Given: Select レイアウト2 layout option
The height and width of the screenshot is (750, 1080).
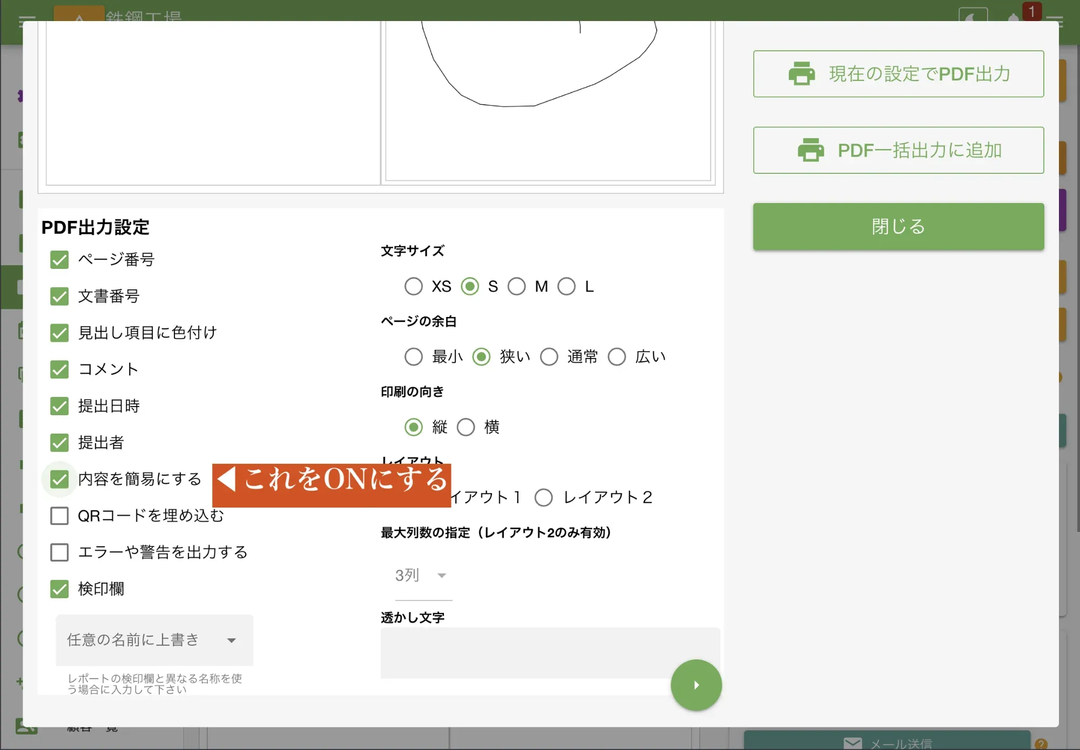Looking at the screenshot, I should pyautogui.click(x=544, y=498).
